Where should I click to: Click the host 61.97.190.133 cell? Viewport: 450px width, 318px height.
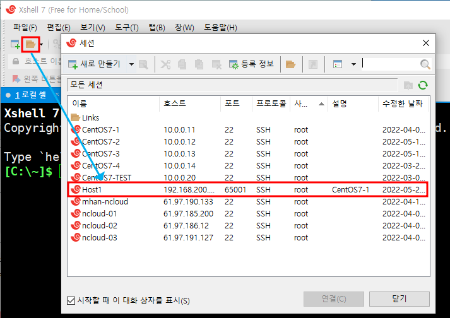click(188, 202)
